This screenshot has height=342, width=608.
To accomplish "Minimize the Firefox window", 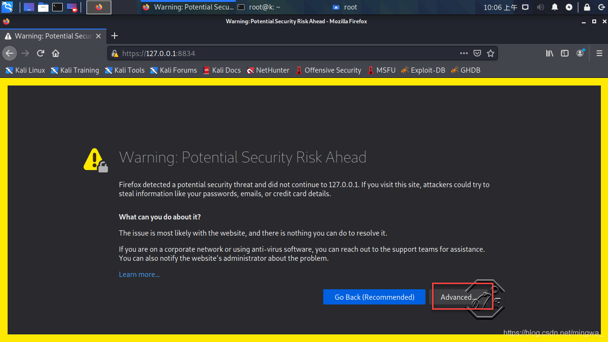I will click(584, 21).
